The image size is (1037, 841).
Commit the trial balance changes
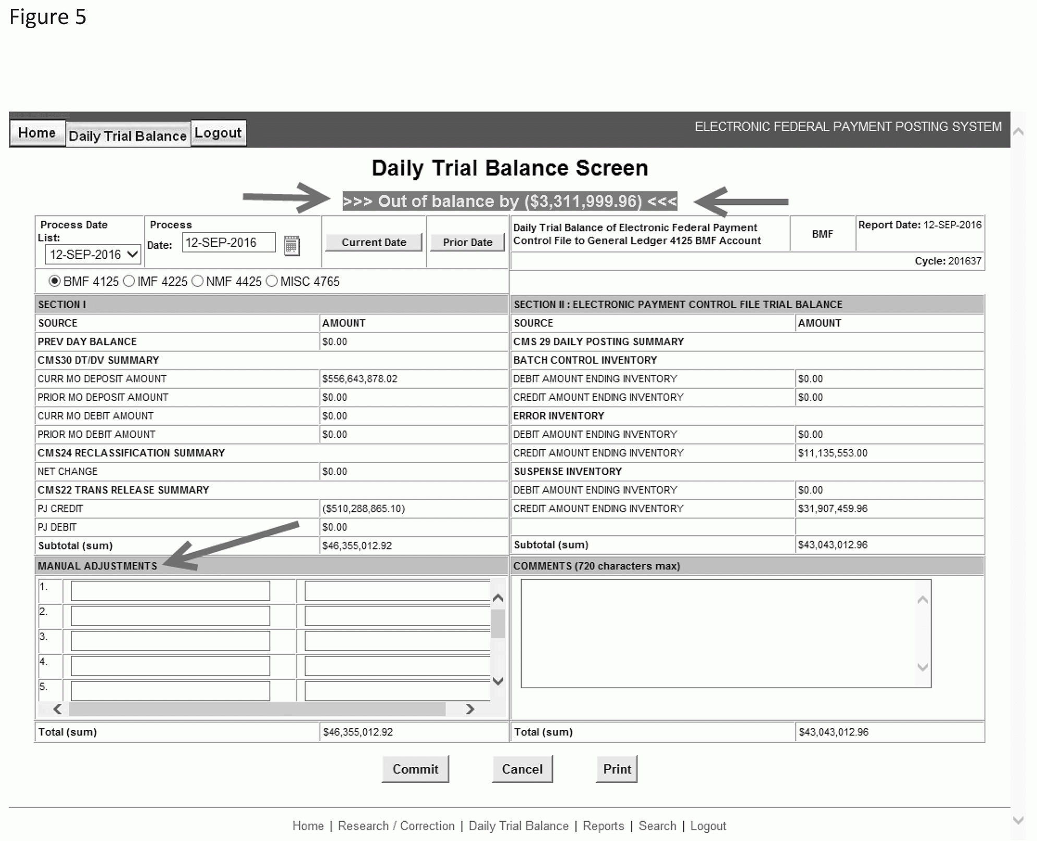click(416, 769)
